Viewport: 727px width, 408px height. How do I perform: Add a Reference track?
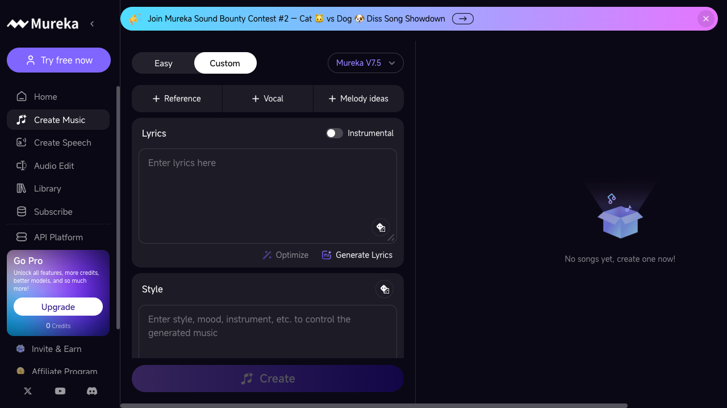tap(177, 98)
